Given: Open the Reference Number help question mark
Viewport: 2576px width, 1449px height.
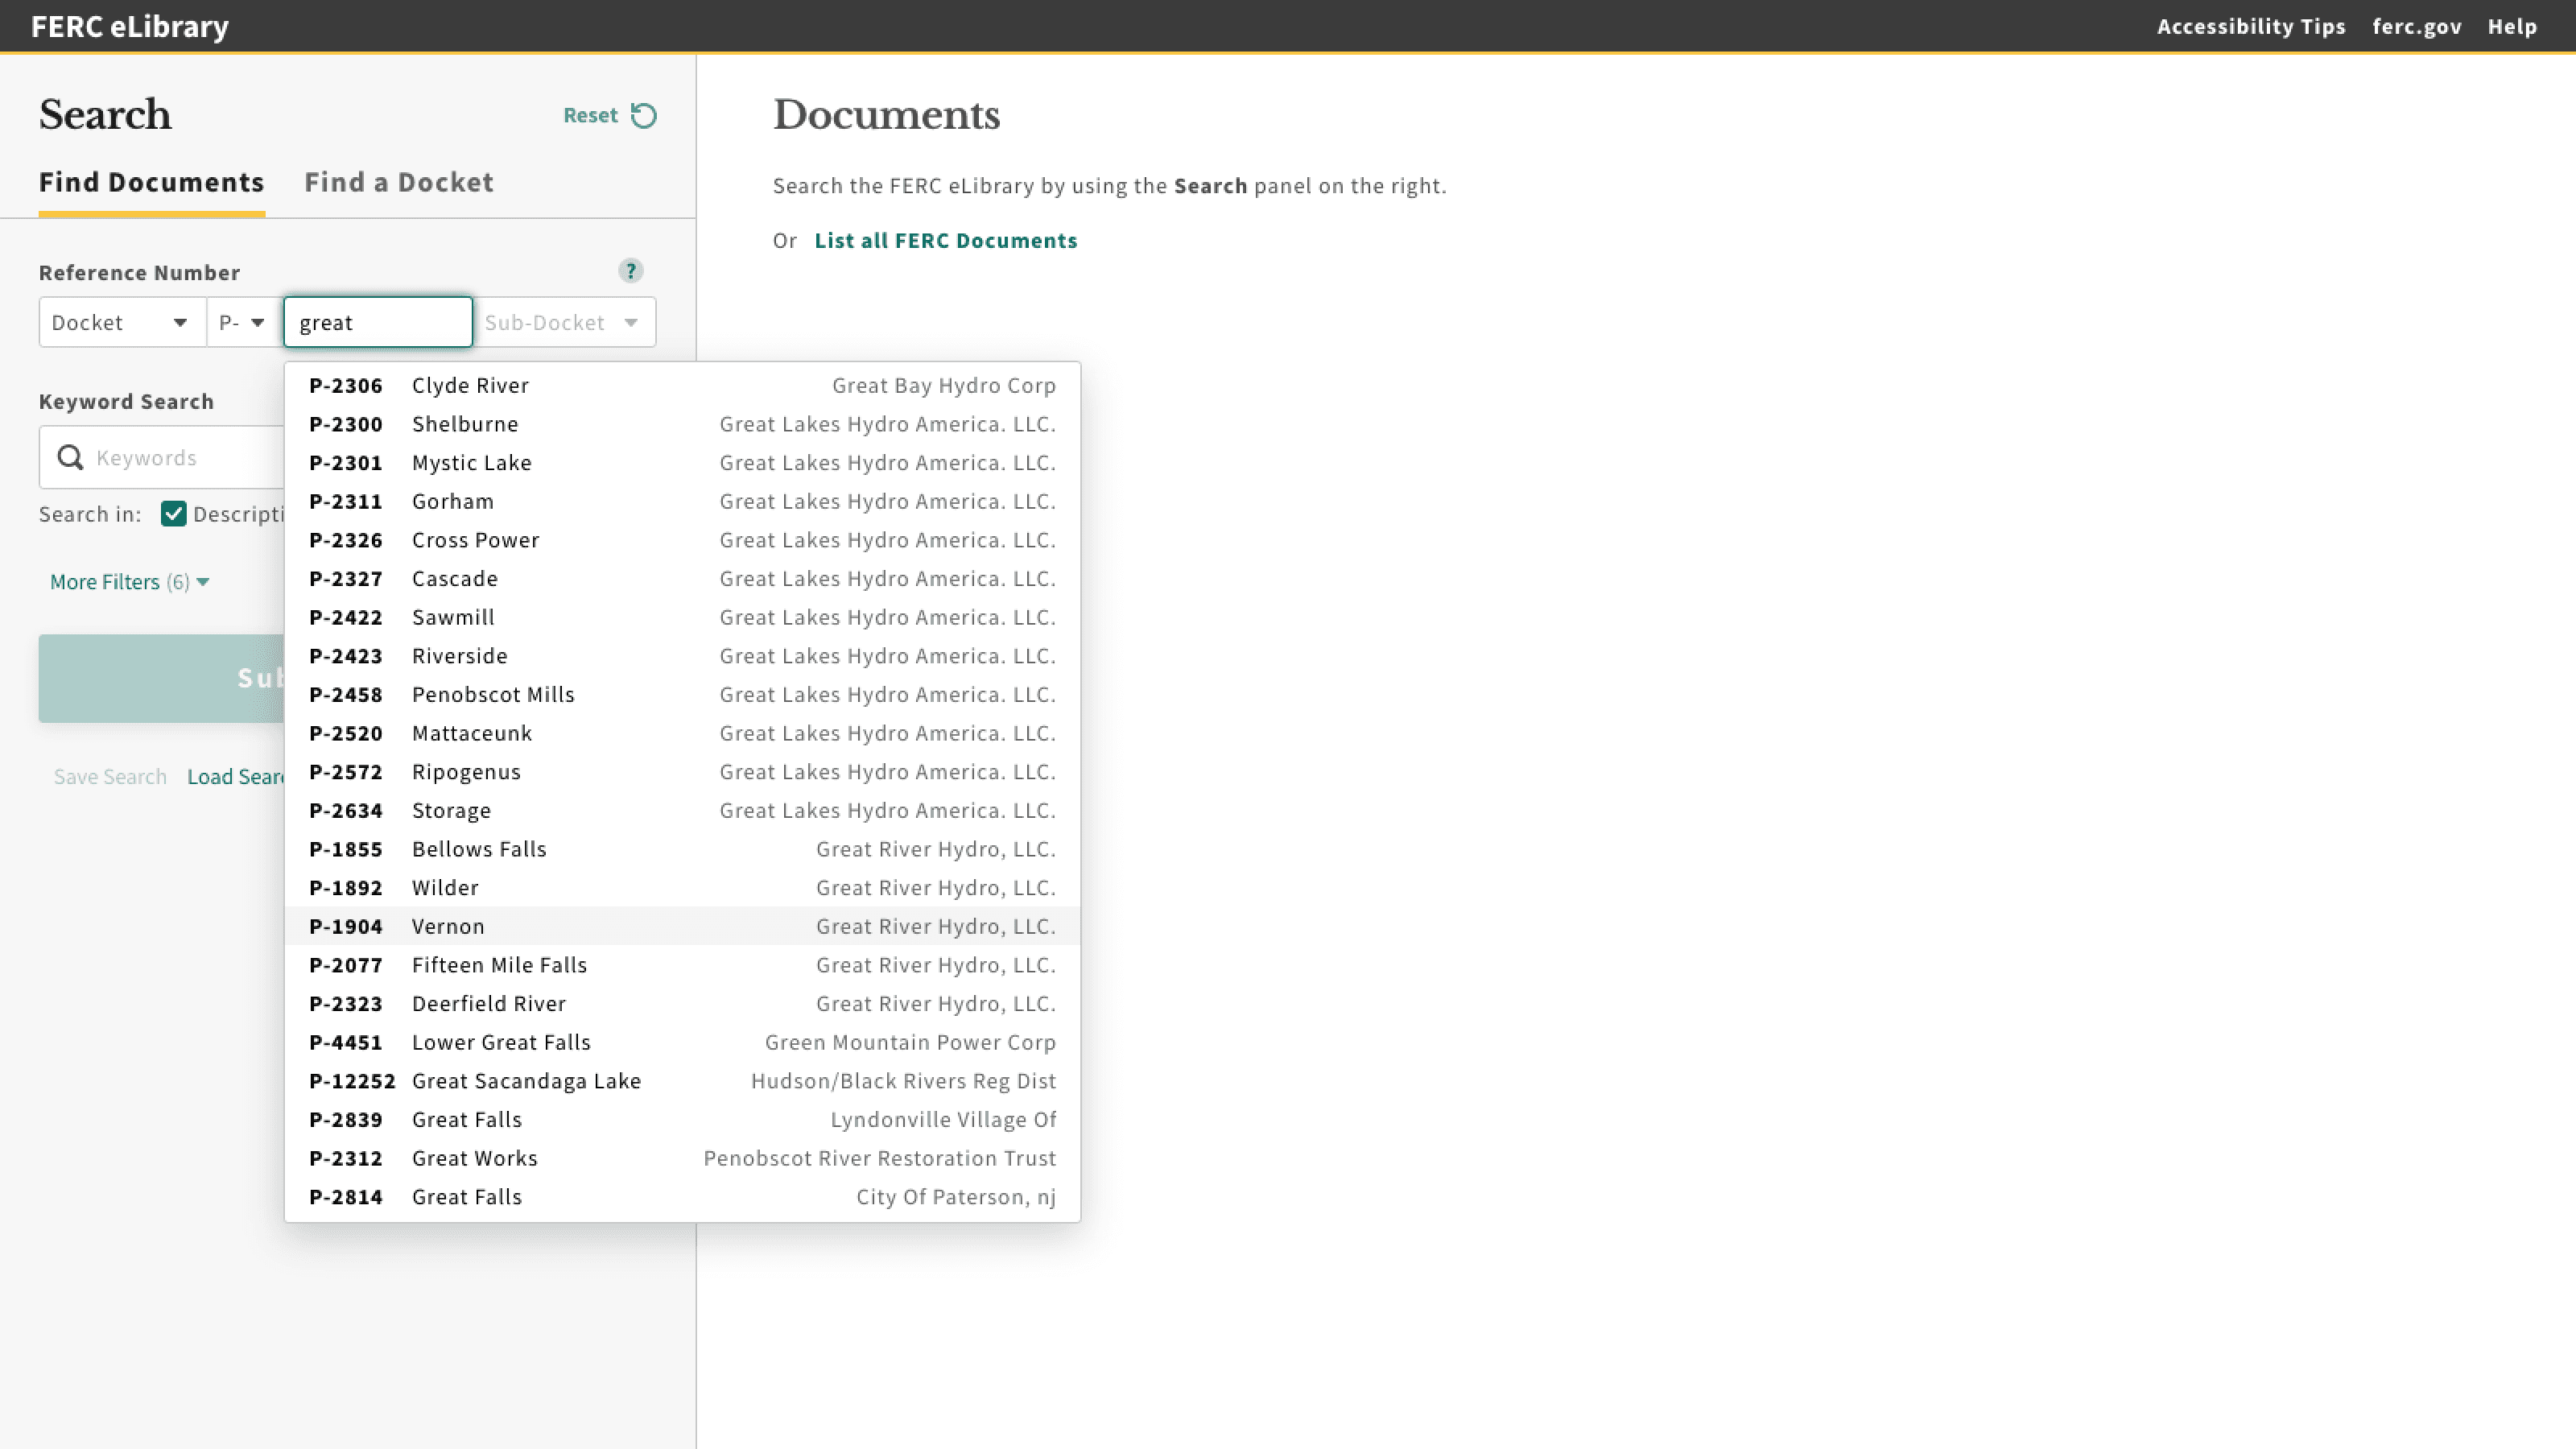Looking at the screenshot, I should pyautogui.click(x=630, y=271).
